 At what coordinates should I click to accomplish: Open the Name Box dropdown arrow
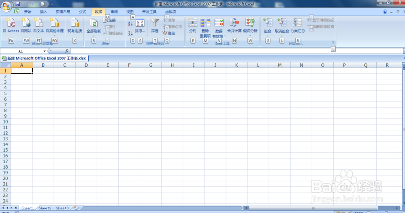[x=45, y=51]
